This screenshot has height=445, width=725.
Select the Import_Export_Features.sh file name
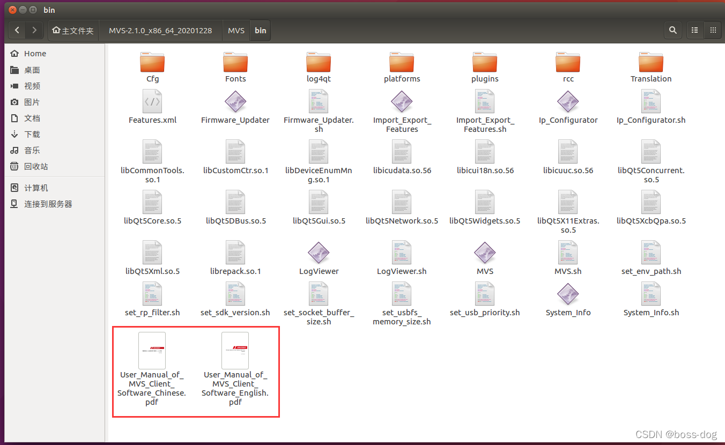[485, 124]
